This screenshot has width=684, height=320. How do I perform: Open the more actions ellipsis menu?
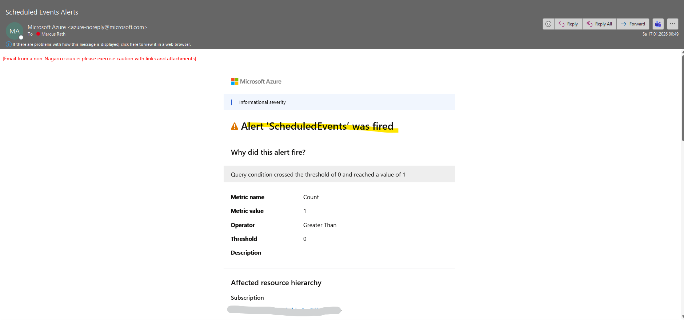[x=673, y=24]
